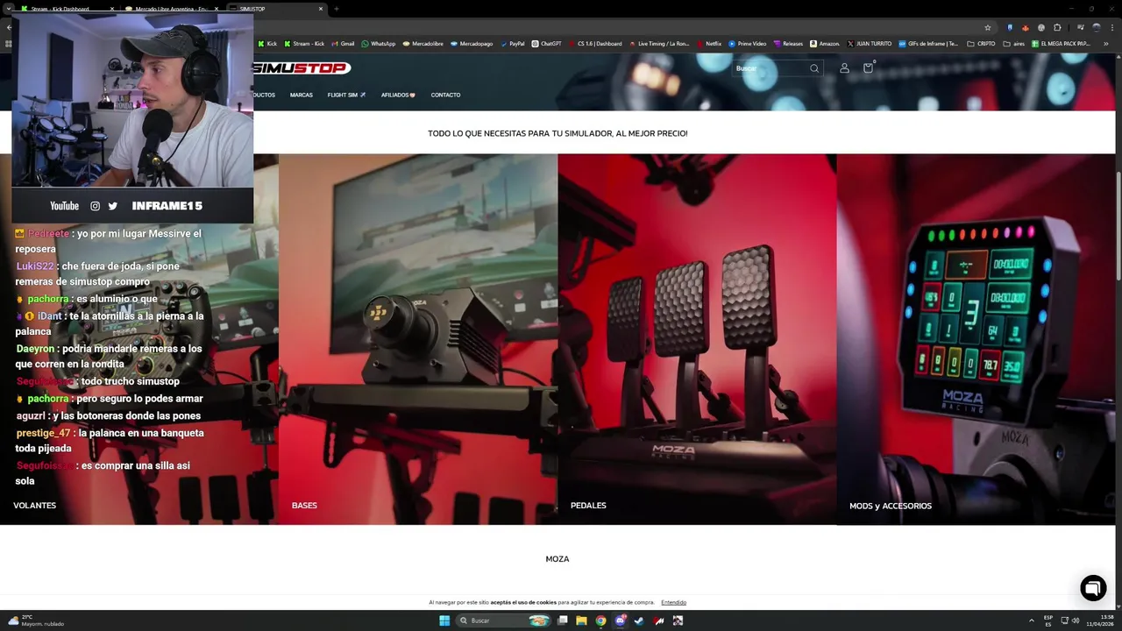Viewport: 1122px width, 631px height.
Task: Open the MARCAS menu item
Action: point(301,95)
